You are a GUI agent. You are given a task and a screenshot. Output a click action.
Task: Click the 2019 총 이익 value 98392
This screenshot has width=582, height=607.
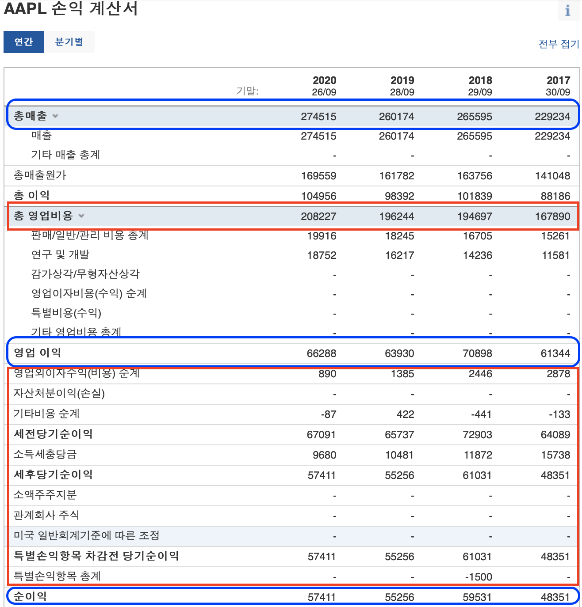coord(399,196)
